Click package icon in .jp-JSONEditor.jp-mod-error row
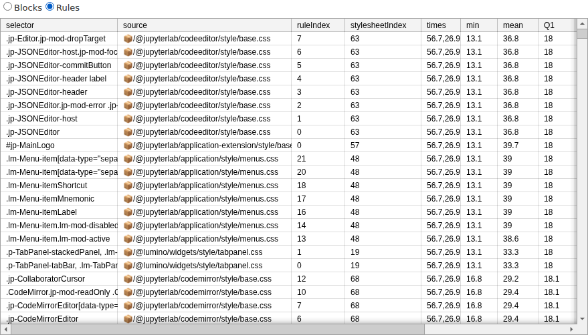 pyautogui.click(x=128, y=105)
